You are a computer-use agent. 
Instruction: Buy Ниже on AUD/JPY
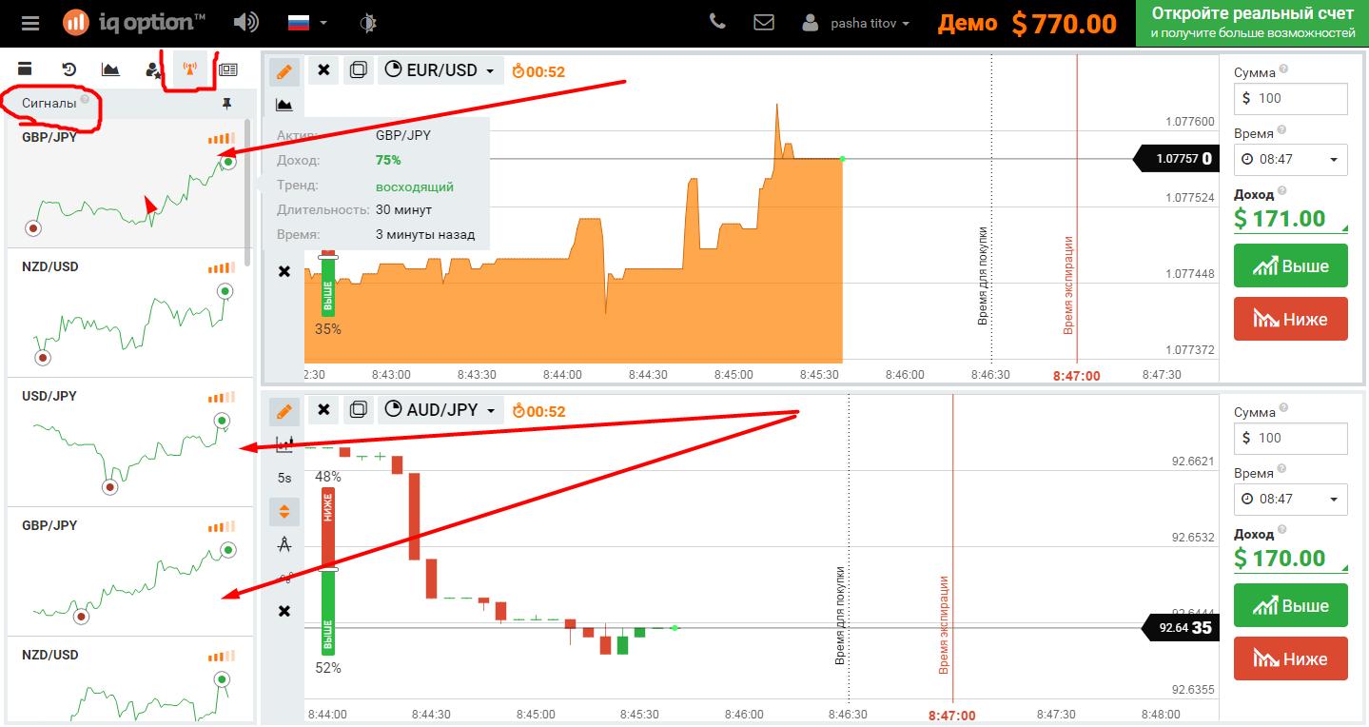click(1290, 658)
